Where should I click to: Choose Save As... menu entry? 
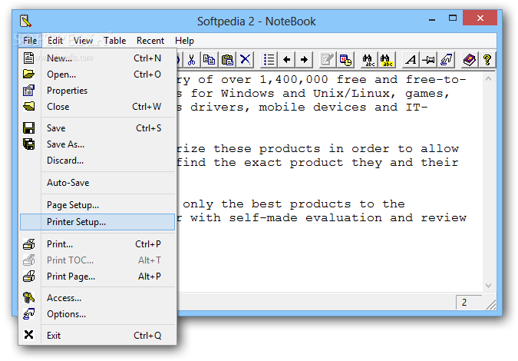click(97, 144)
